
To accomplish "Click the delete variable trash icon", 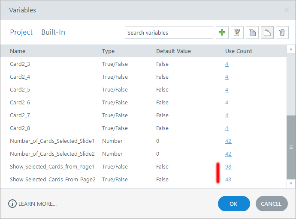I will 282,33.
